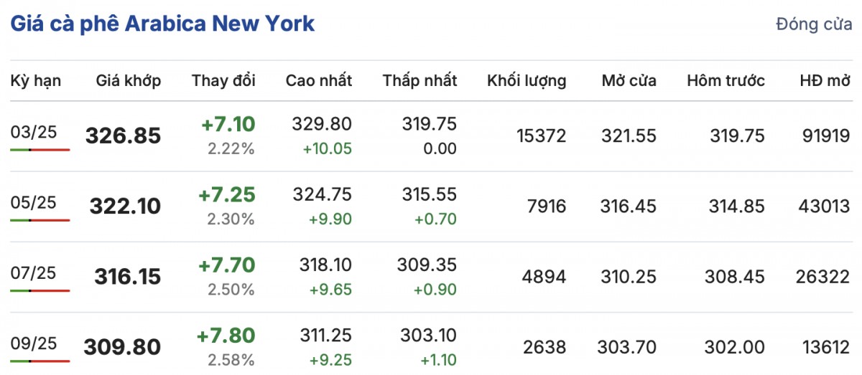The image size is (862, 375).
Task: Click the 'Cao nhất' column header
Action: (x=319, y=81)
